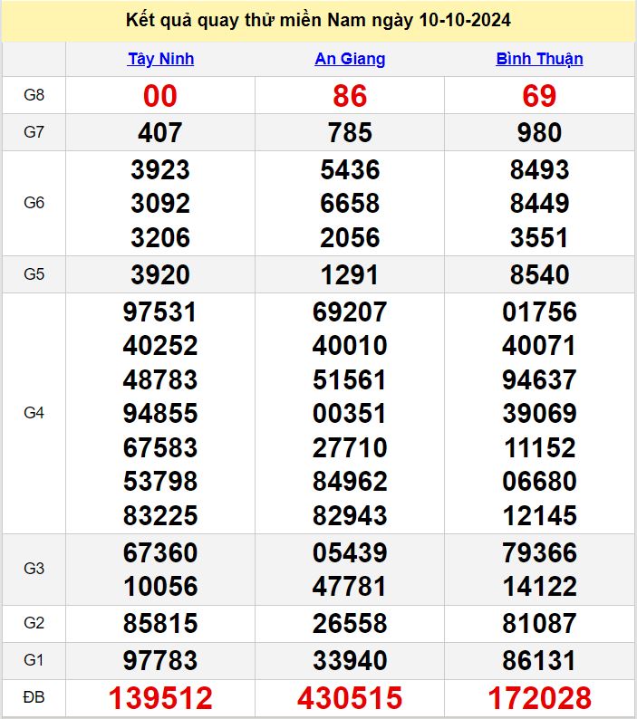This screenshot has width=637, height=719.
Task: Click G7 number 785
Action: pyautogui.click(x=350, y=133)
